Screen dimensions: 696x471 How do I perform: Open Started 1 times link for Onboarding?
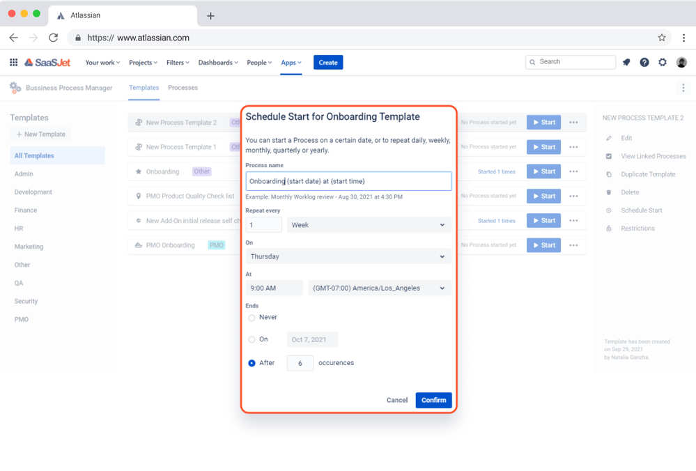click(x=496, y=172)
